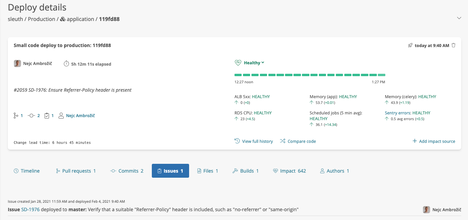Click the trash delete deploy icon
This screenshot has height=220, width=468.
(454, 45)
